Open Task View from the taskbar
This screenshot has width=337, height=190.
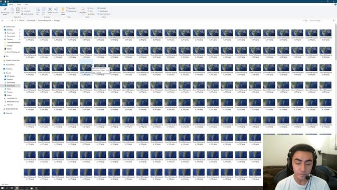coord(12,188)
